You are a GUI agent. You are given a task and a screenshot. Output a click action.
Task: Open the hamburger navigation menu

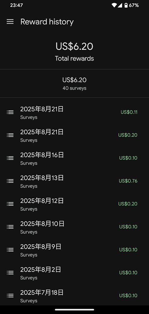10,22
